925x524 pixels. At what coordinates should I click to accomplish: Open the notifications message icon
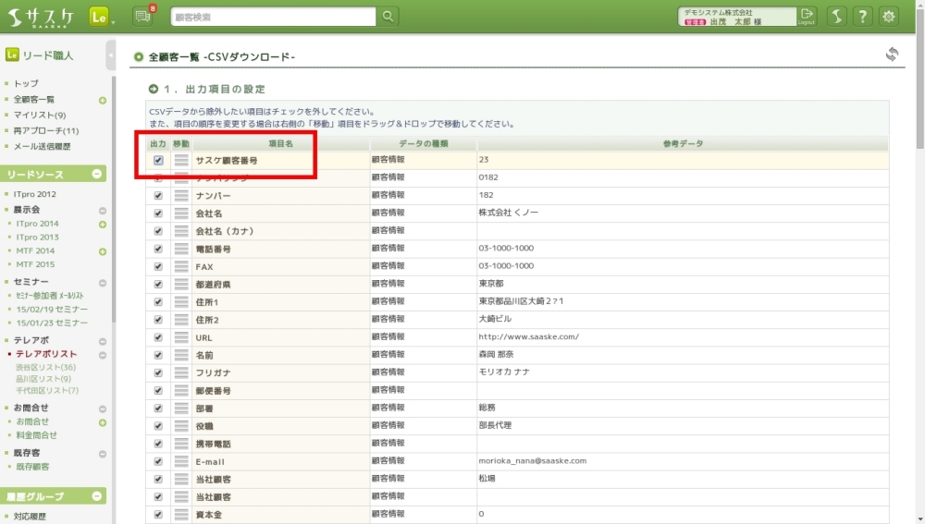(x=142, y=16)
